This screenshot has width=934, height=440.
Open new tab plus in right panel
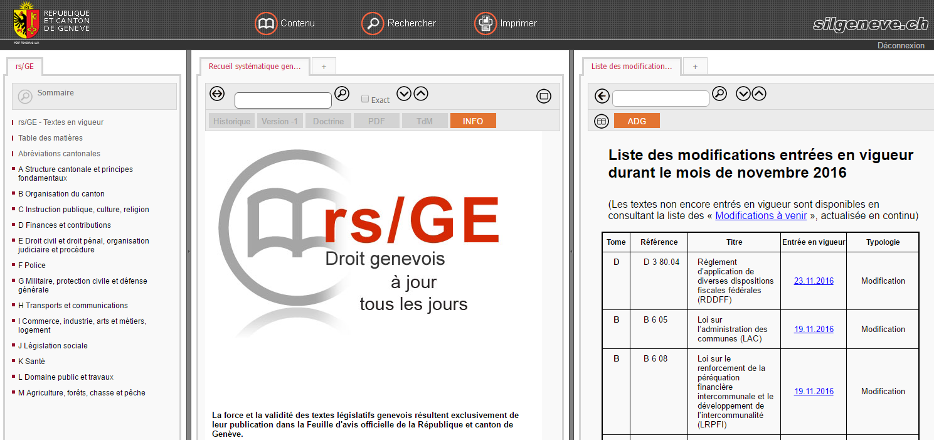tap(695, 66)
